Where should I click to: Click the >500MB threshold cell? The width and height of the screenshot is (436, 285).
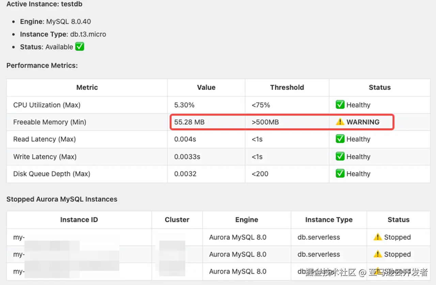265,122
